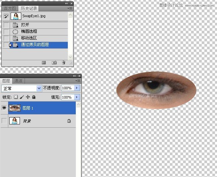Screen dimensions: 217x177
Task: Create new document from current state
Action: coord(44,63)
